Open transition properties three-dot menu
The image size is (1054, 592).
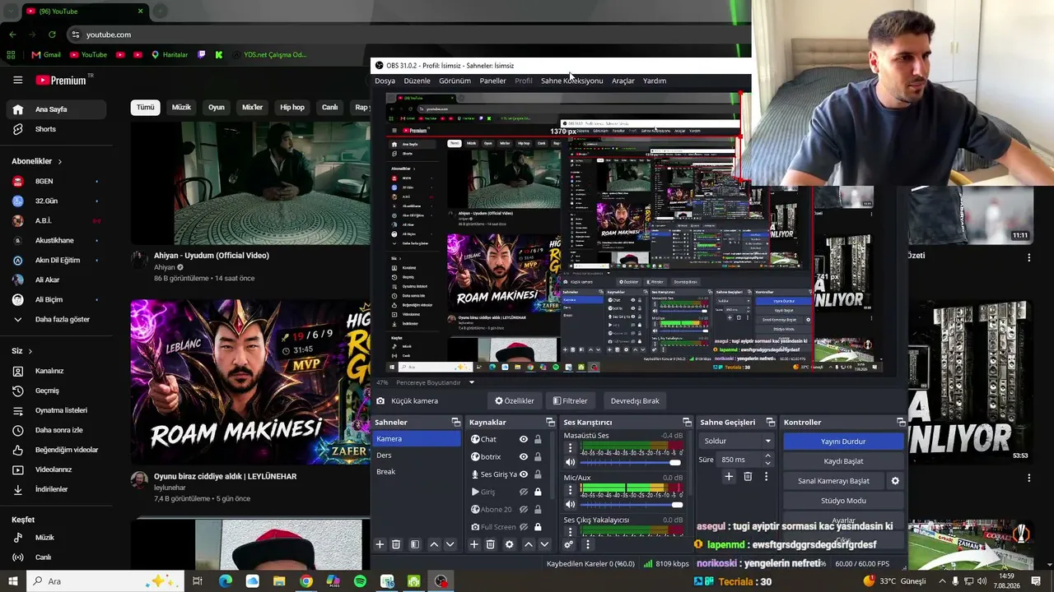tap(766, 476)
